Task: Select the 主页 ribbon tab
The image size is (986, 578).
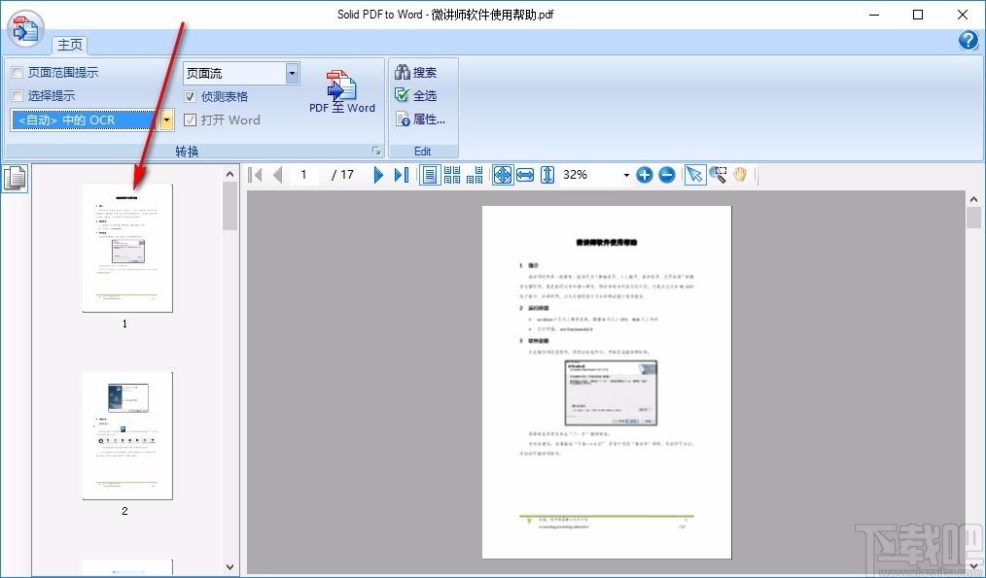Action: click(70, 45)
